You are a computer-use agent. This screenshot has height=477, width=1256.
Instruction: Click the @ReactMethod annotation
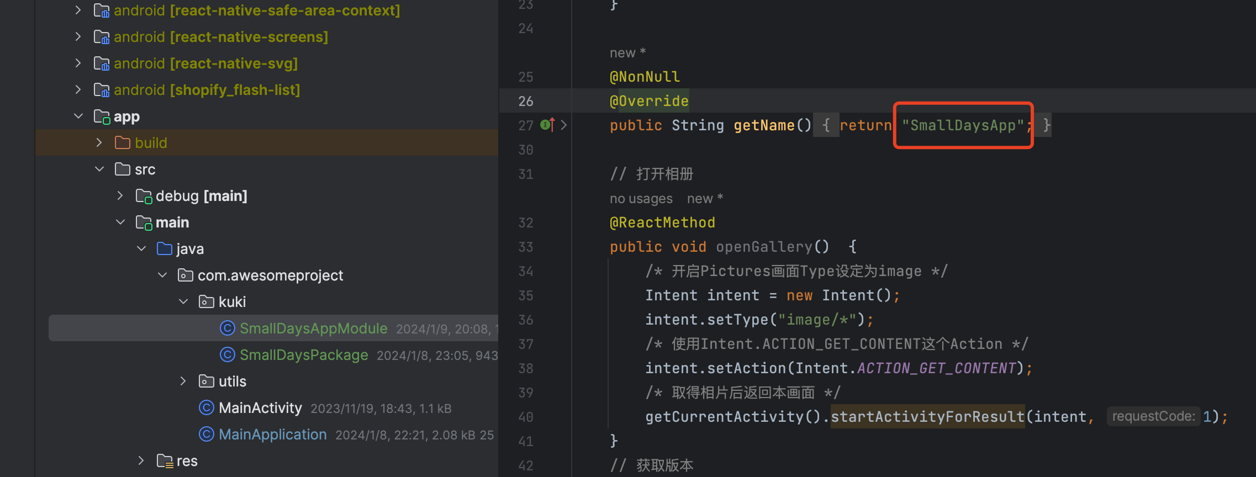tap(662, 222)
